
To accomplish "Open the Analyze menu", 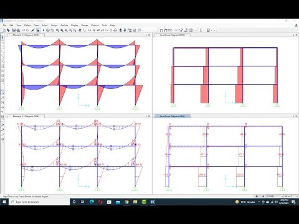I will pyautogui.click(x=64, y=25).
